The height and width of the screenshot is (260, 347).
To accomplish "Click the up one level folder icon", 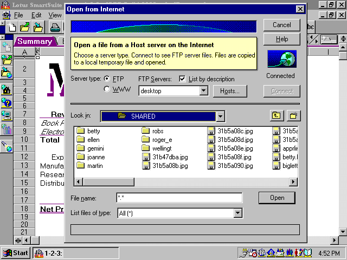I will pos(277,115).
